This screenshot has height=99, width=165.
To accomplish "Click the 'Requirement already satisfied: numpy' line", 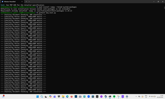I will coord(36,11).
